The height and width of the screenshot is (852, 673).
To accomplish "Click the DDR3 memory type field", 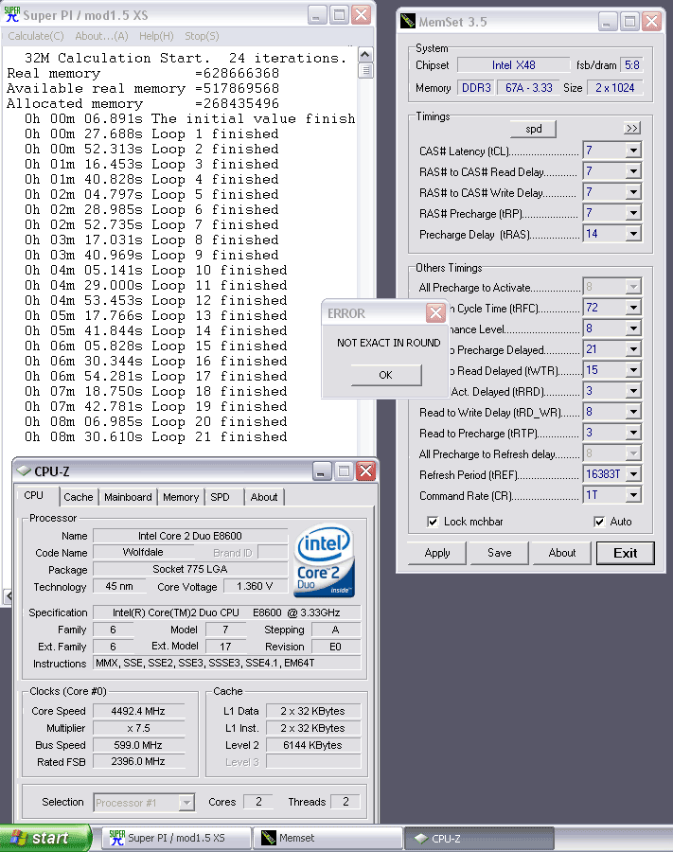I will 476,87.
